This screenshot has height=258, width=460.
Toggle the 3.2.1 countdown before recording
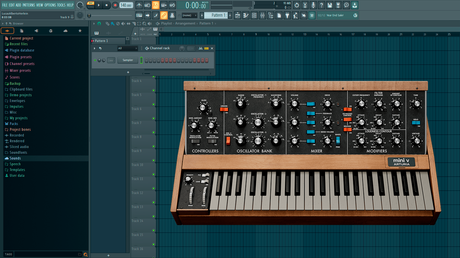tap(156, 5)
